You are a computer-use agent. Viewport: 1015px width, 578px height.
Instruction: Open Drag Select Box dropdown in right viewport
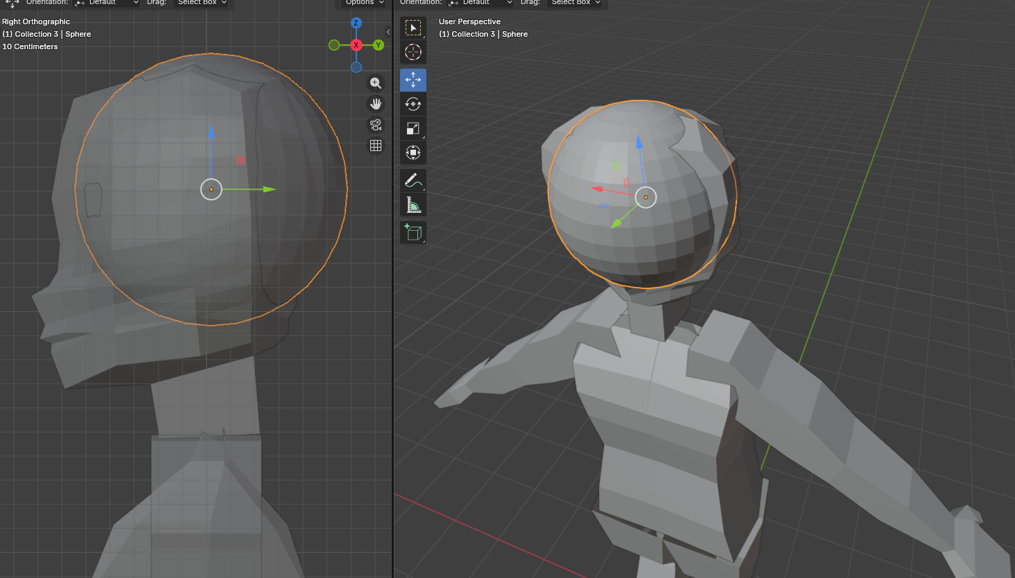(575, 3)
